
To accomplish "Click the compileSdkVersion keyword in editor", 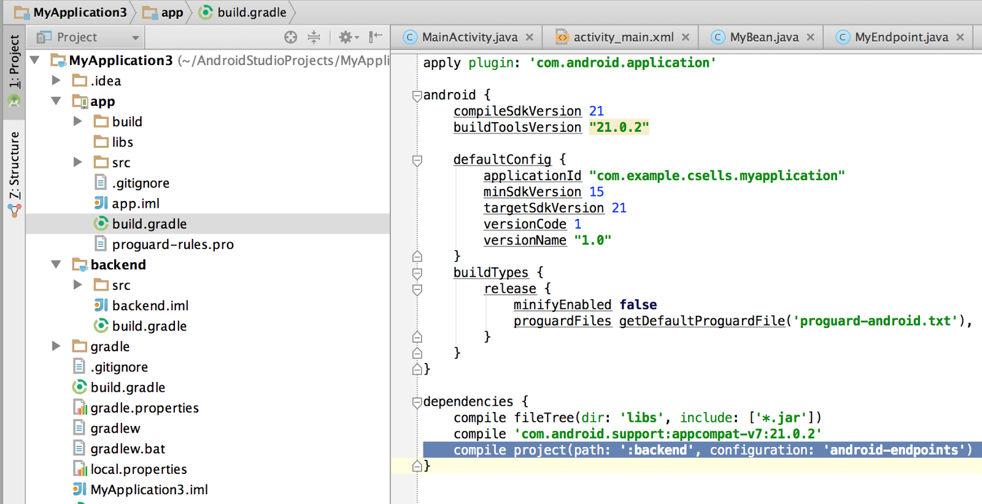I will pos(517,111).
